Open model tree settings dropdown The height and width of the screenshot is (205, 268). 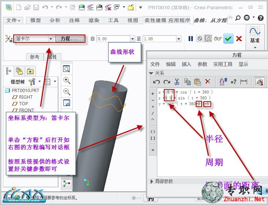(34, 81)
